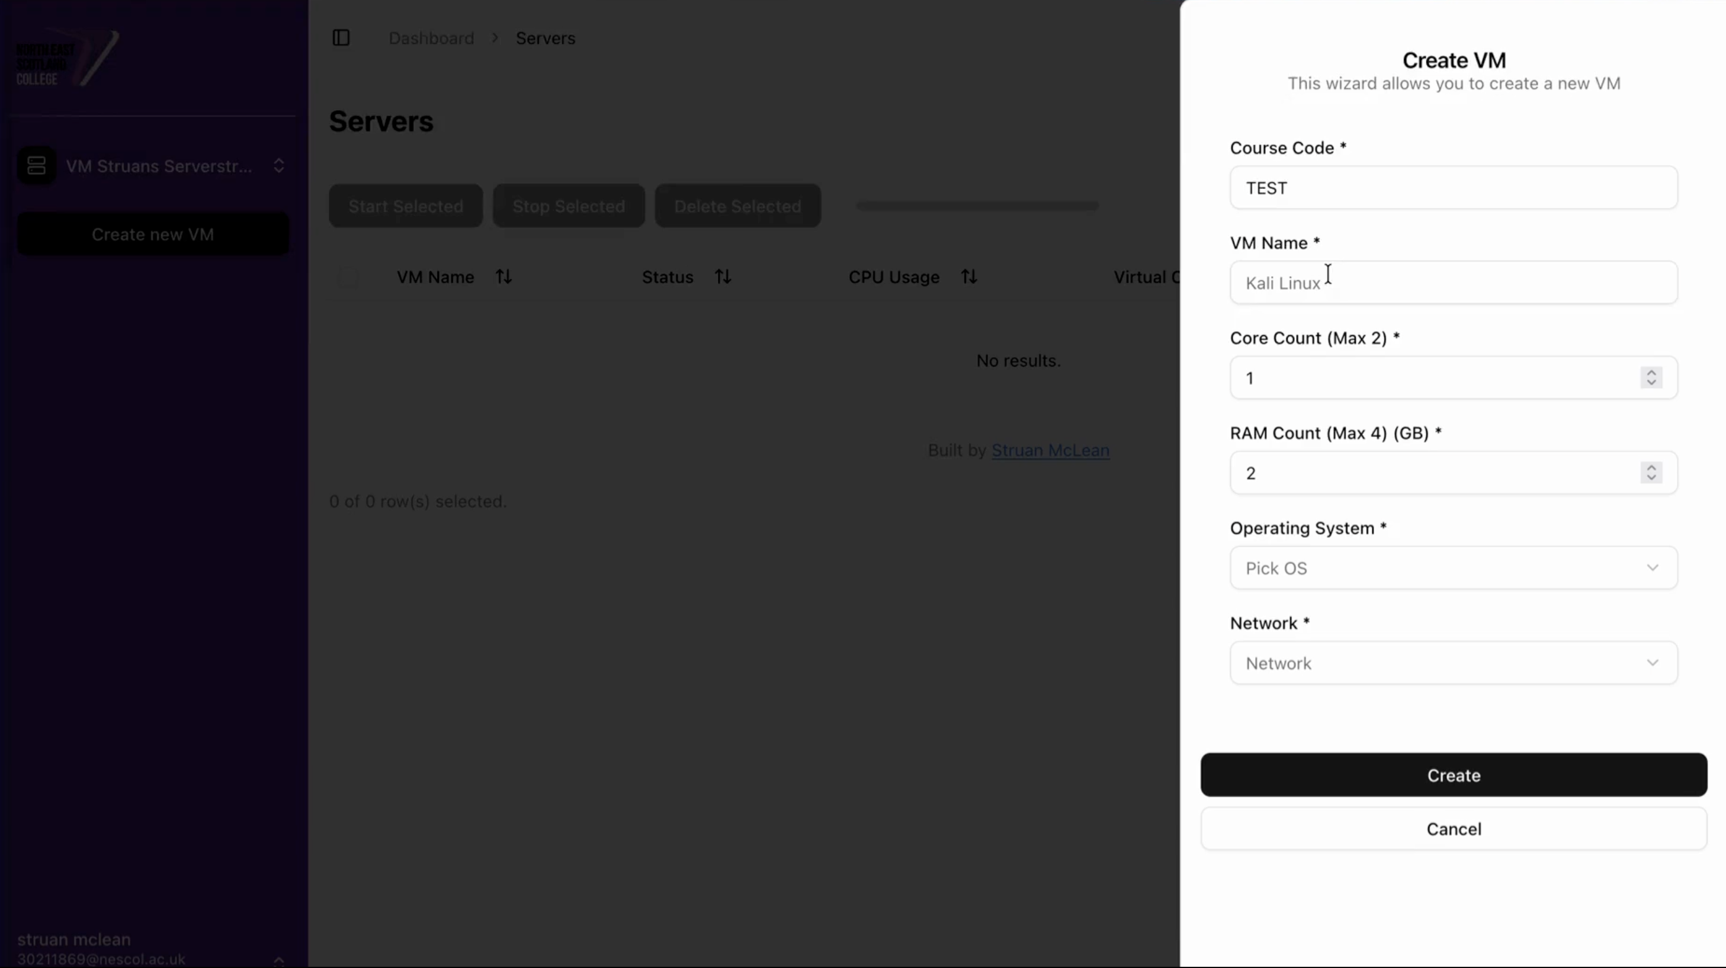Click the VM Name input field

(x=1454, y=283)
